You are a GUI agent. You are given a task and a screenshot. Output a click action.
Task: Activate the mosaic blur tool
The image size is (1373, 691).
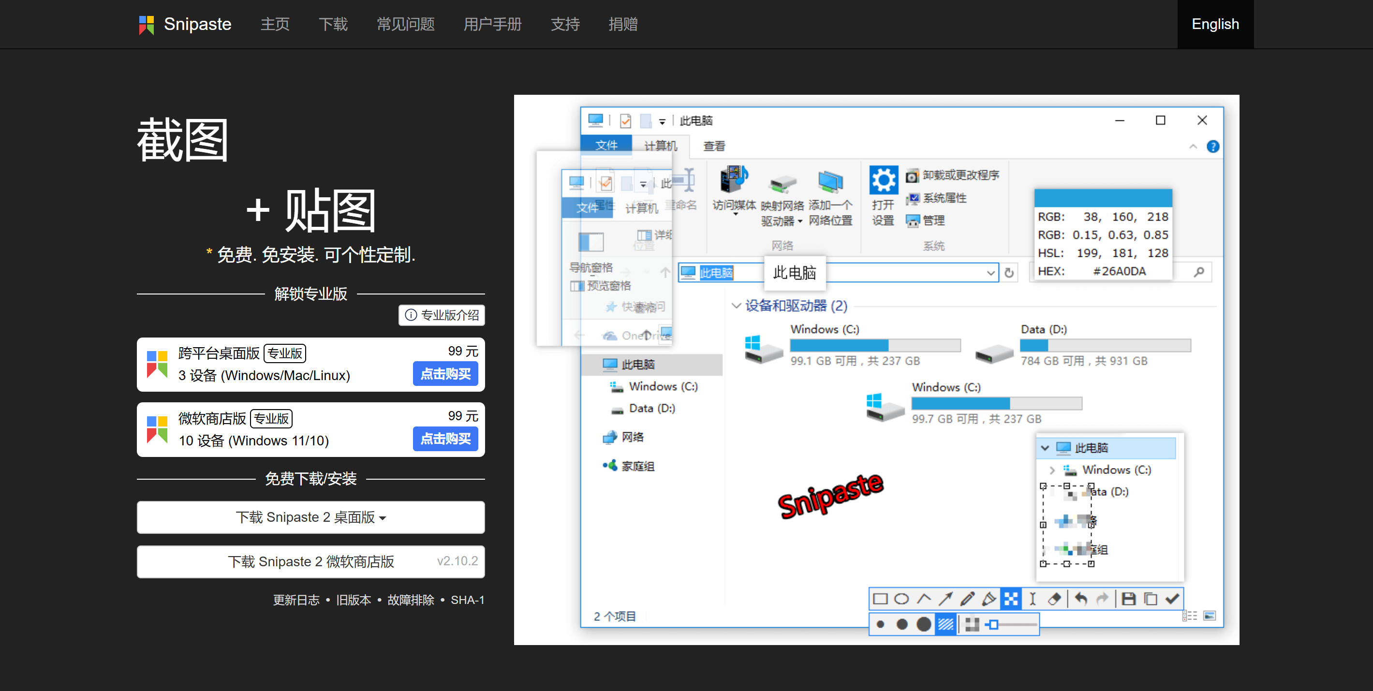point(1011,599)
